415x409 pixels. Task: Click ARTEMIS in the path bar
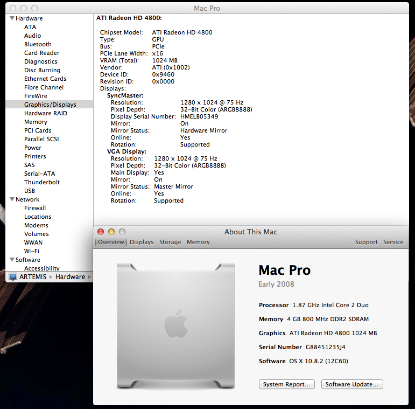[33, 277]
